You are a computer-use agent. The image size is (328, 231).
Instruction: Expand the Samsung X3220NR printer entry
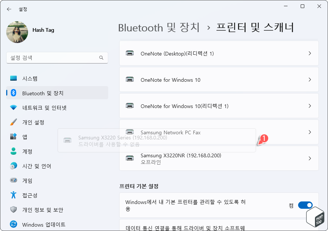(310, 158)
